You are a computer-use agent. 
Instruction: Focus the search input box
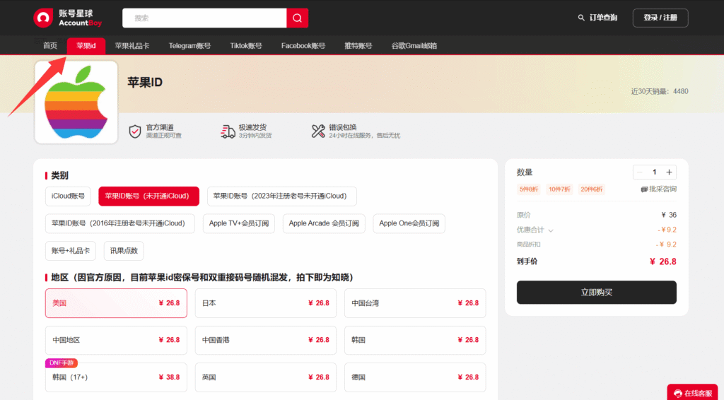[x=204, y=18]
